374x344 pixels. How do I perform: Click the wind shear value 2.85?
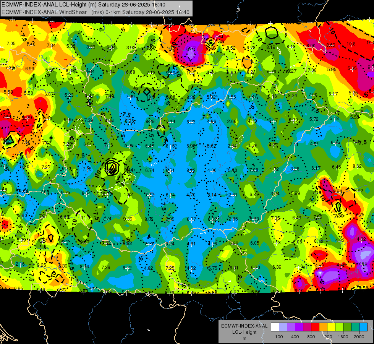[233, 219]
